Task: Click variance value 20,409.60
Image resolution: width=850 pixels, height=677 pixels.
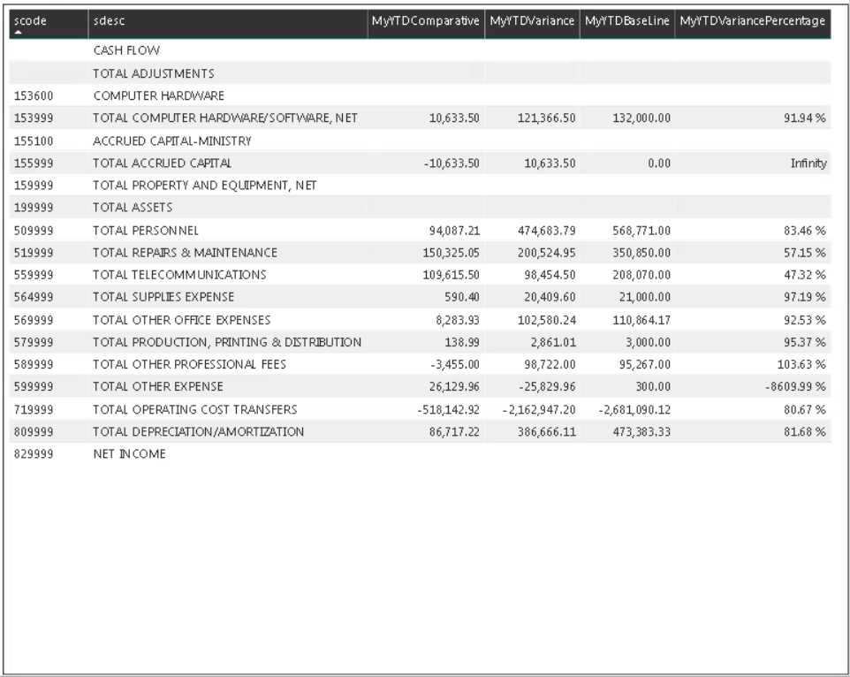Action: point(550,297)
